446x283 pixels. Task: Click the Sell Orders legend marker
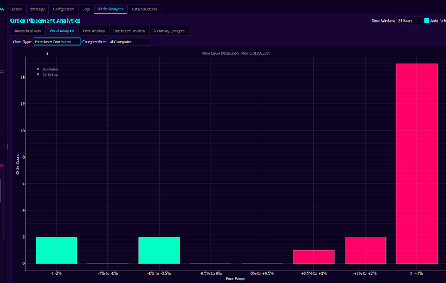(38, 75)
